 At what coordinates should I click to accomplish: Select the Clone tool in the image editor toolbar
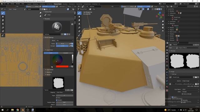coord(3,24)
